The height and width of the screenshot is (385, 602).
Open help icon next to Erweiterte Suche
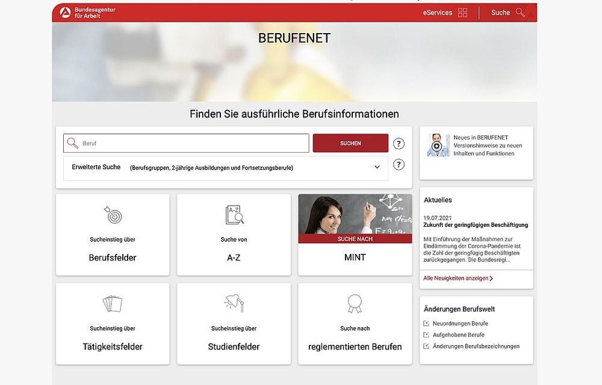coord(399,165)
